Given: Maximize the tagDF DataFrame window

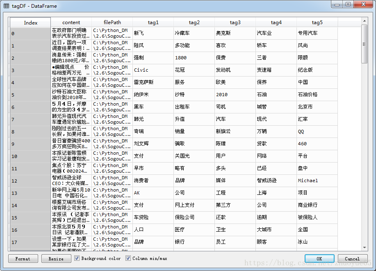Looking at the screenshot, I should pyautogui.click(x=348, y=4).
